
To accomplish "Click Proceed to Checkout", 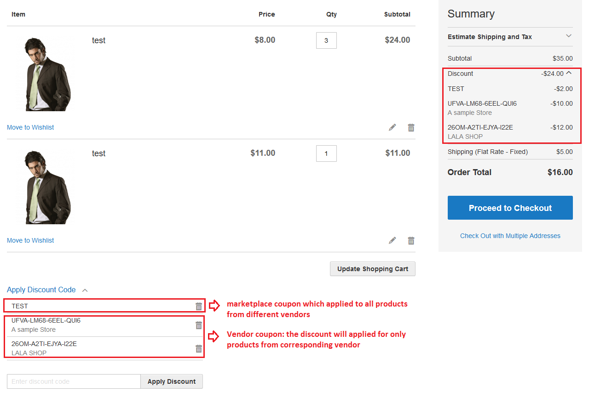I will click(x=510, y=208).
